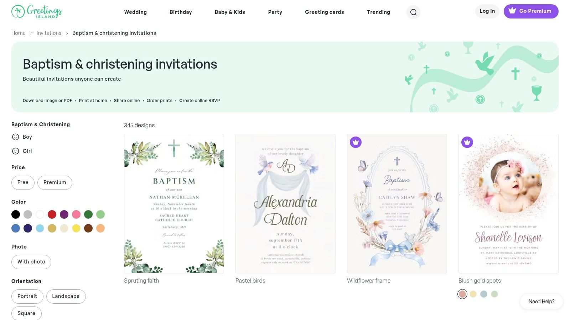570x320 pixels.
Task: Open the Baby & Kids menu
Action: point(230,12)
